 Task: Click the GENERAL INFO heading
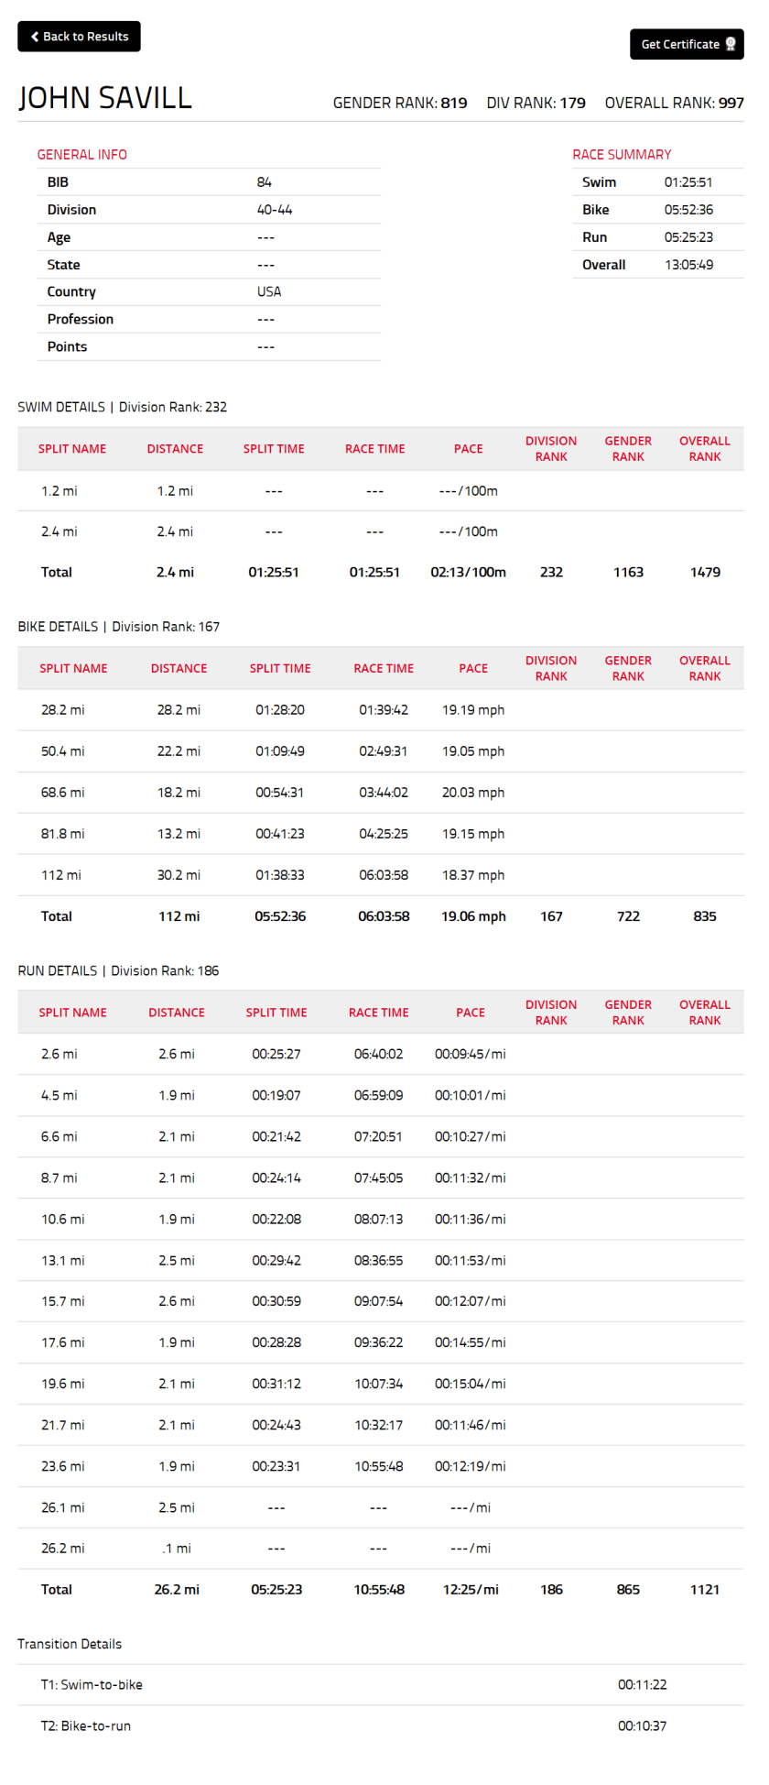click(x=82, y=155)
